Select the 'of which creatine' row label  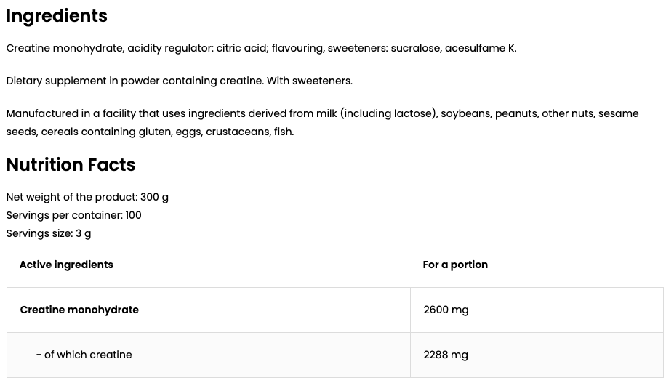click(84, 355)
